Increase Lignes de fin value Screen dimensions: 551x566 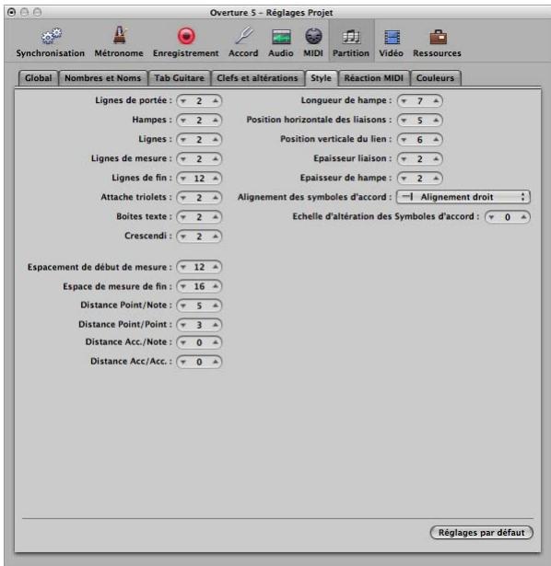pos(216,179)
